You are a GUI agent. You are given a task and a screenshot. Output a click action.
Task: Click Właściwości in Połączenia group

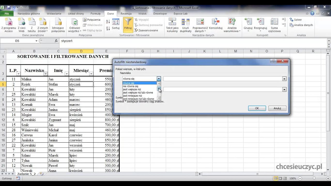coord(93,25)
